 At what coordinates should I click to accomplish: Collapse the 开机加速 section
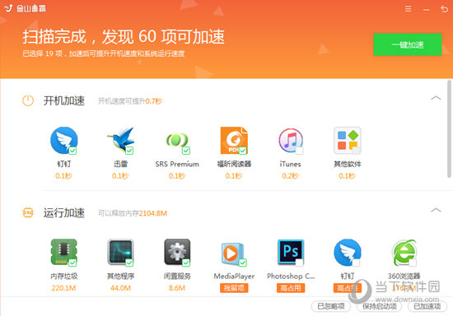coord(436,98)
